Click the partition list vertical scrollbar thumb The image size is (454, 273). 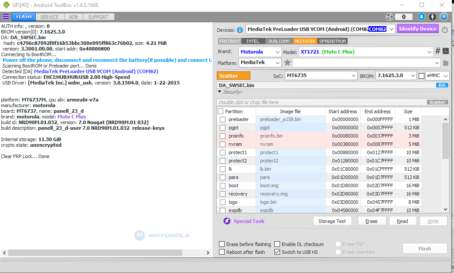445,141
